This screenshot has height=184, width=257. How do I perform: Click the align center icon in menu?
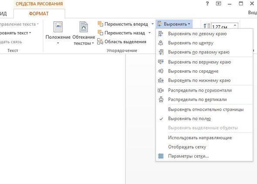pyautogui.click(x=161, y=43)
